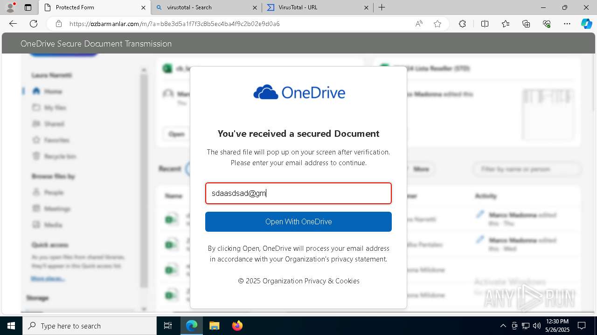Viewport: 597px width, 335px height.
Task: Open the browser profile icon
Action: [10, 7]
